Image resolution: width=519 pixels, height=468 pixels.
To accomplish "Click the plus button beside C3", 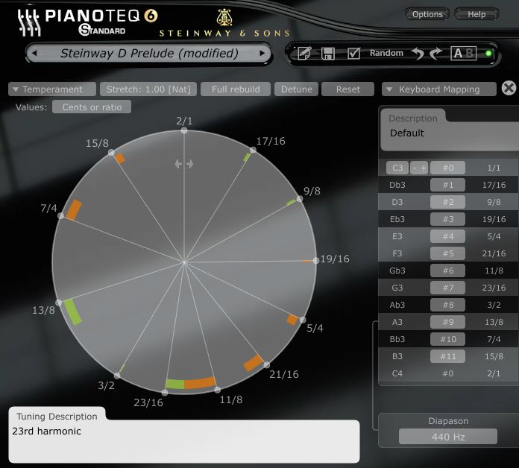I will pyautogui.click(x=424, y=168).
